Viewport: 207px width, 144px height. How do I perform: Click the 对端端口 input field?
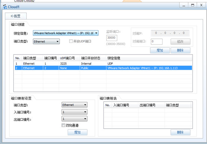pyautogui.click(x=157, y=41)
